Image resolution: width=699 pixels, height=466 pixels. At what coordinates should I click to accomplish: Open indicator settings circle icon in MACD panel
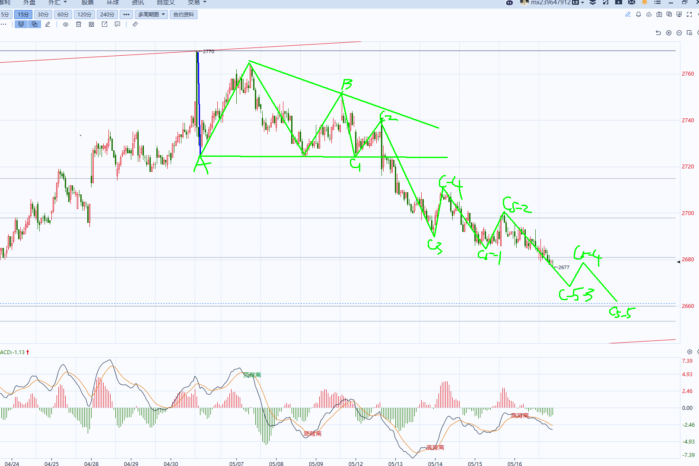(690, 352)
